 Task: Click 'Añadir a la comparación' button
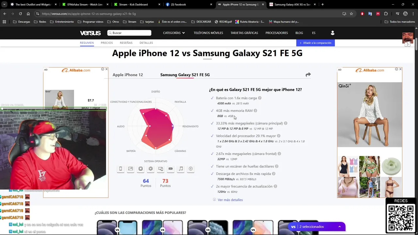click(x=315, y=43)
